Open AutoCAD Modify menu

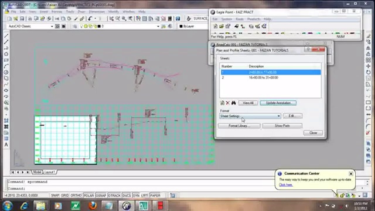pyautogui.click(x=114, y=12)
